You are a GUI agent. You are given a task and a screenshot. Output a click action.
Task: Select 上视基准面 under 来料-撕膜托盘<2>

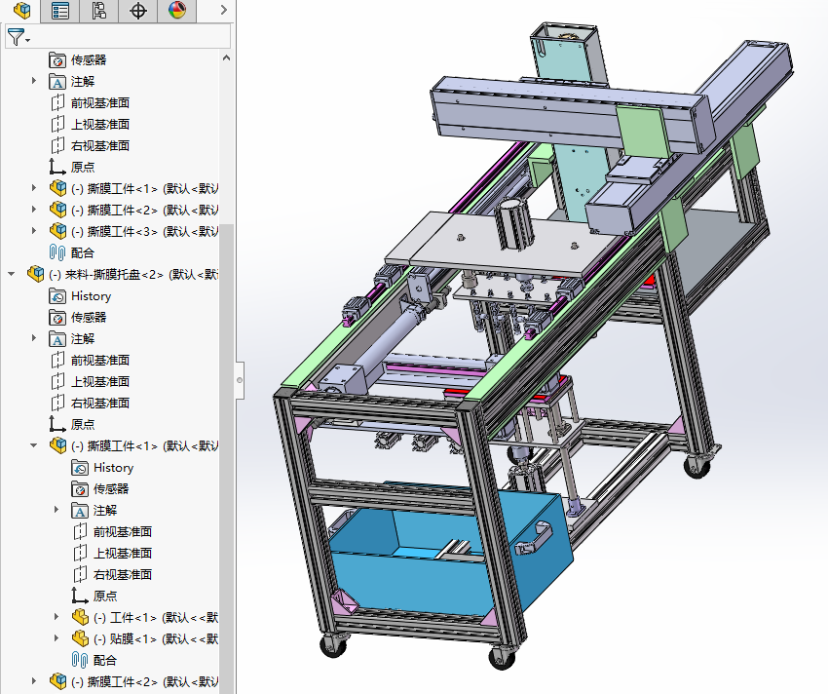90,382
